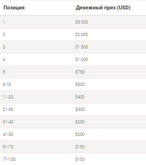Click the $1 000 prize cell
146x165 pixels.
[x=81, y=60]
